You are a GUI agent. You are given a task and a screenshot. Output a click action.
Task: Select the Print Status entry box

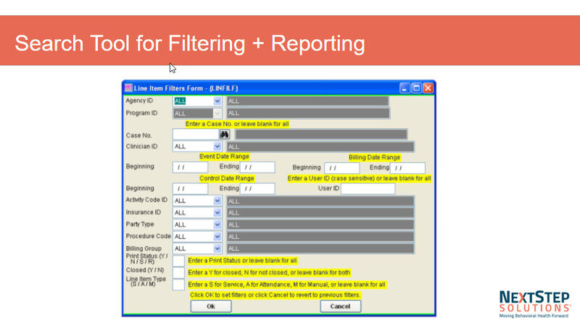178,261
